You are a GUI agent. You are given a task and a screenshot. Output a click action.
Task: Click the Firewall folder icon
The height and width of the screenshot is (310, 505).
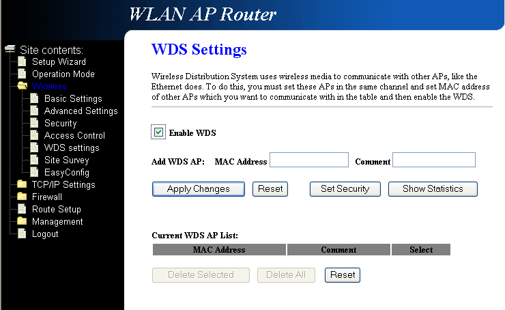pos(23,197)
